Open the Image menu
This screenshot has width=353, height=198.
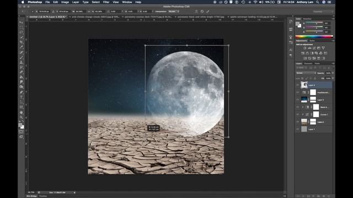pyautogui.click(x=65, y=2)
